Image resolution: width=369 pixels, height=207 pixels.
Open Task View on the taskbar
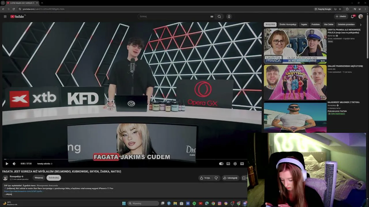coord(163,203)
